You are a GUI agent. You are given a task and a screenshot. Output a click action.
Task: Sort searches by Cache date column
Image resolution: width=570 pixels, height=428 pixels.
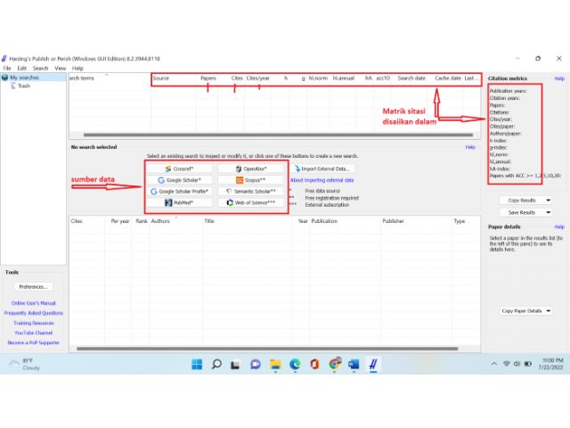[448, 78]
